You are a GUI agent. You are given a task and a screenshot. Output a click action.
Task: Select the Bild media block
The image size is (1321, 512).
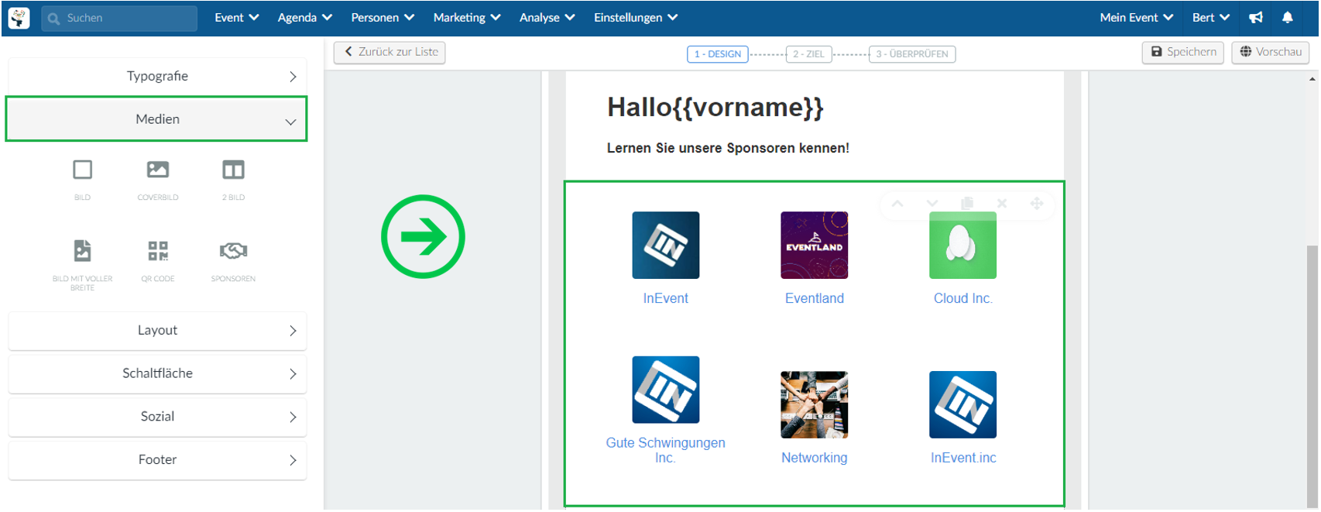[x=82, y=179]
